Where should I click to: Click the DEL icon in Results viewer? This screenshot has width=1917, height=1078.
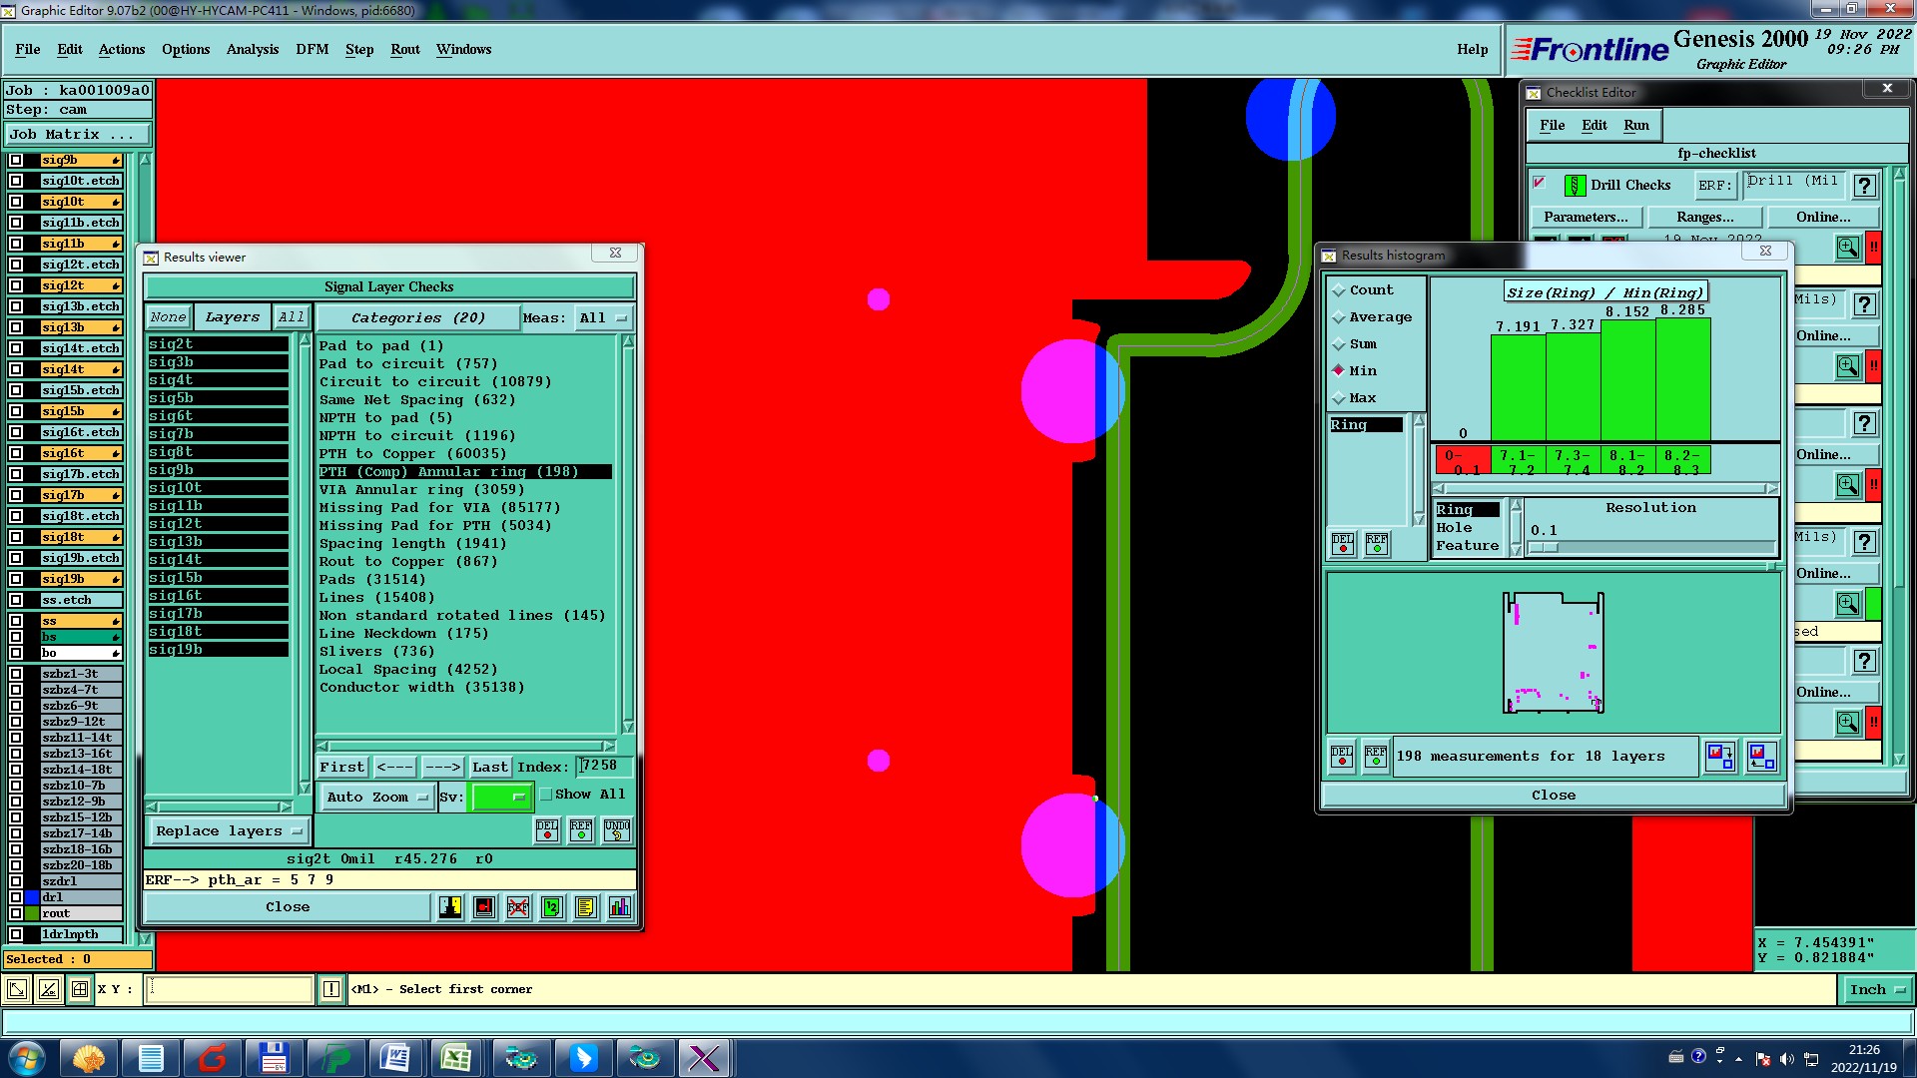click(x=547, y=830)
